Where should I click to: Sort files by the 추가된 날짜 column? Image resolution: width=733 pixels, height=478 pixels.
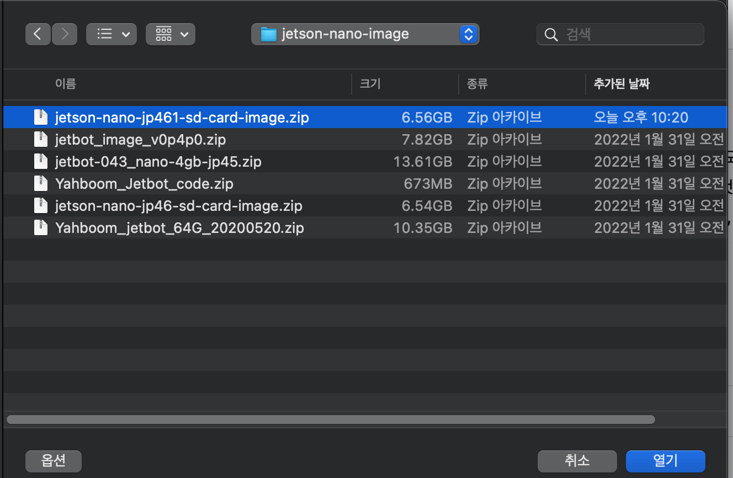click(x=622, y=84)
